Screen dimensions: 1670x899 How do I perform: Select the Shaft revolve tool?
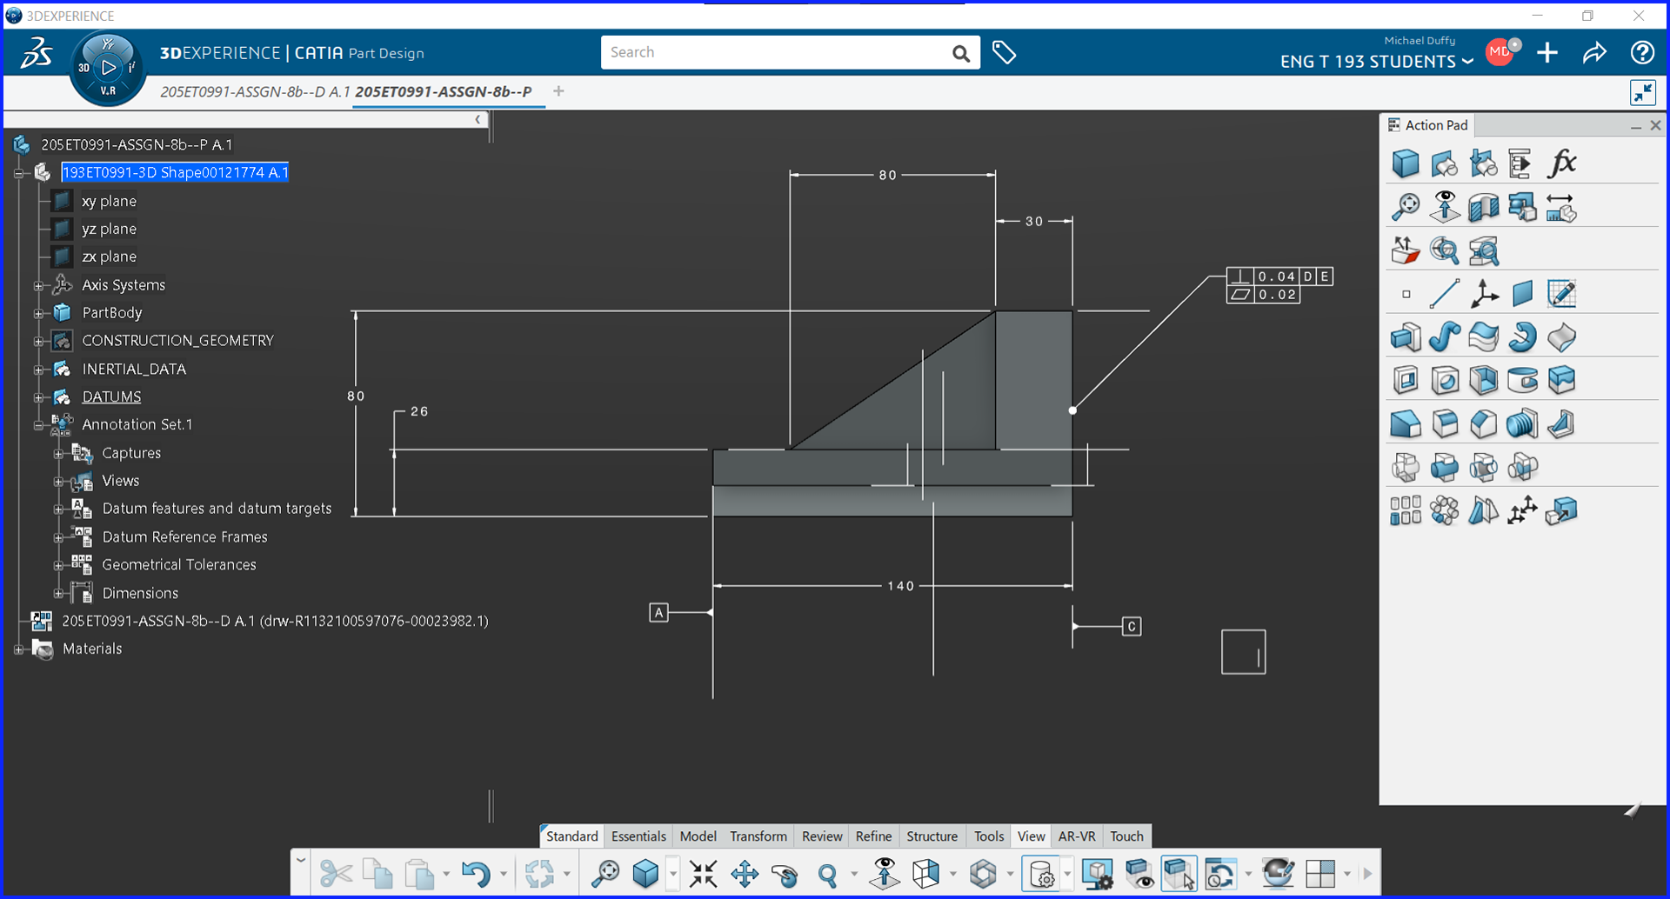1522,337
